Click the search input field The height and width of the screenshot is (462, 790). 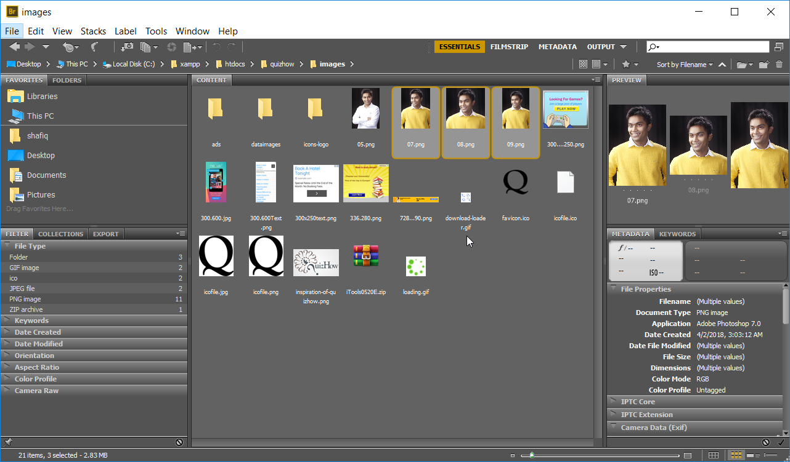[707, 47]
